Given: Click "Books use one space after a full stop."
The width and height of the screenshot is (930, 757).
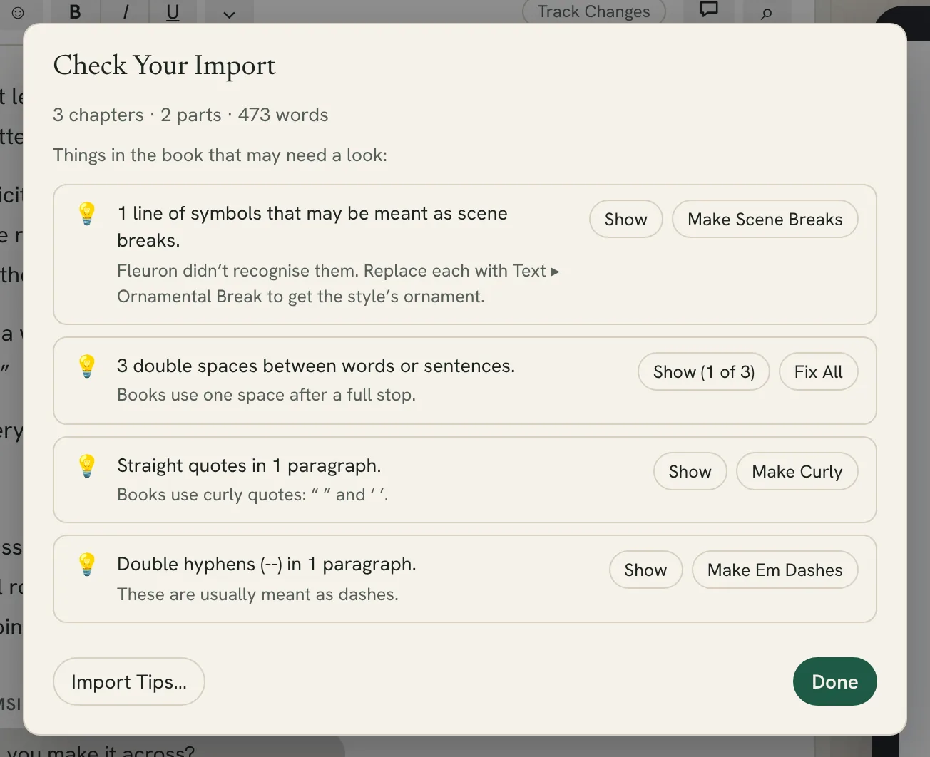Looking at the screenshot, I should [266, 395].
